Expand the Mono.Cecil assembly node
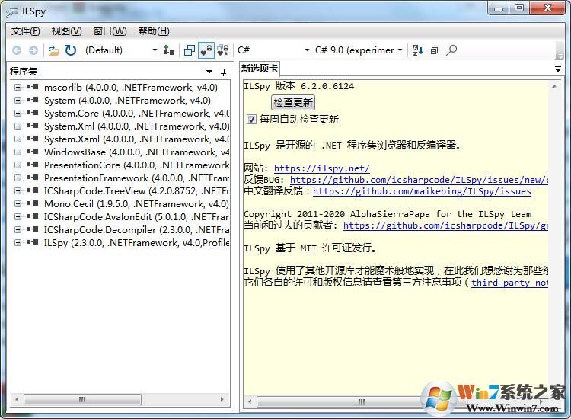The image size is (571, 419). click(18, 203)
